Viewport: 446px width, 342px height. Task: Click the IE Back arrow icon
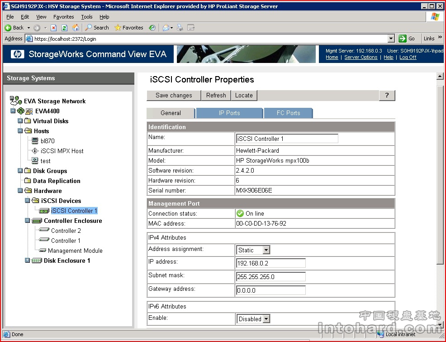8,28
